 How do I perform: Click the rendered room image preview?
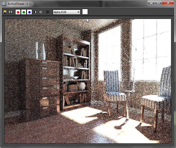[x=88, y=81]
